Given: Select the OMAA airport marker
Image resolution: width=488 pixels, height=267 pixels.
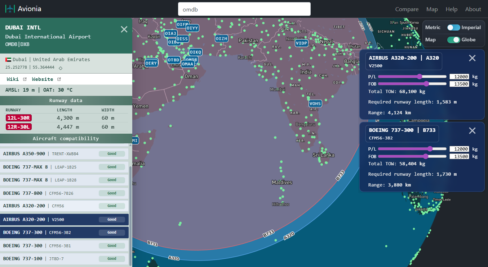Looking at the screenshot, I should point(188,64).
